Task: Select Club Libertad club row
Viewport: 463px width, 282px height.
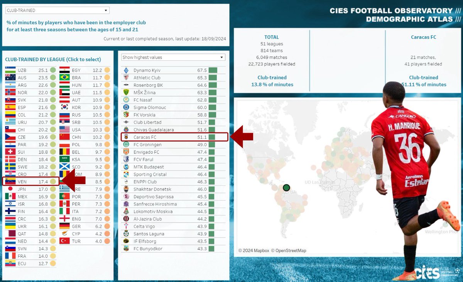Action: (173, 122)
